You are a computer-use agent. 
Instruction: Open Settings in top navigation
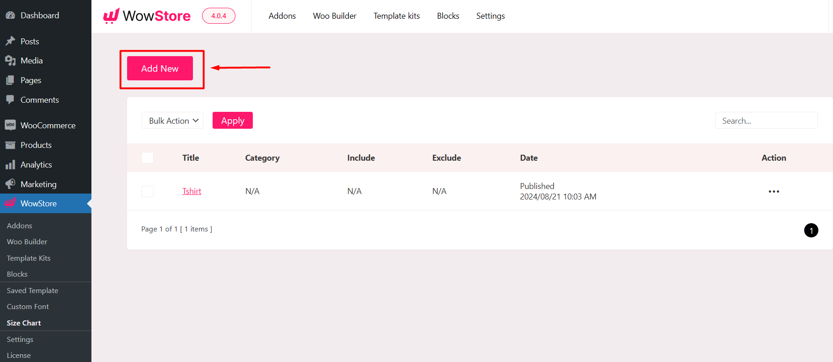tap(491, 16)
